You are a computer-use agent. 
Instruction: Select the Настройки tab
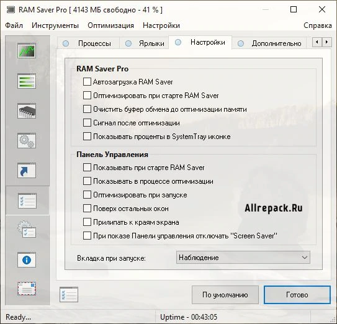[200, 42]
